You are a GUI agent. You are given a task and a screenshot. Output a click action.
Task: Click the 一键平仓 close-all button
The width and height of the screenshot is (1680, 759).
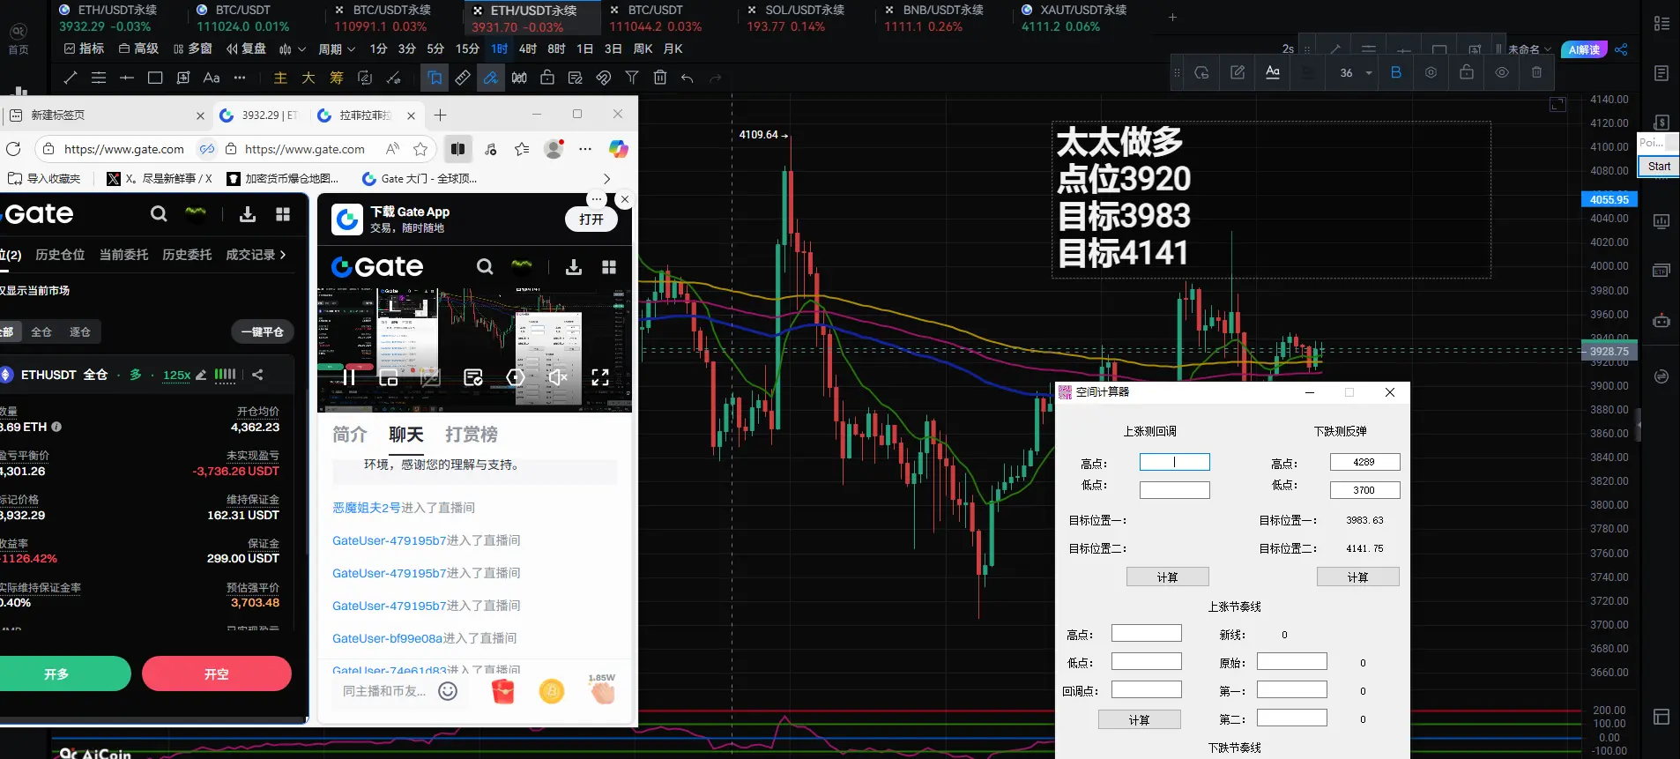tap(263, 331)
